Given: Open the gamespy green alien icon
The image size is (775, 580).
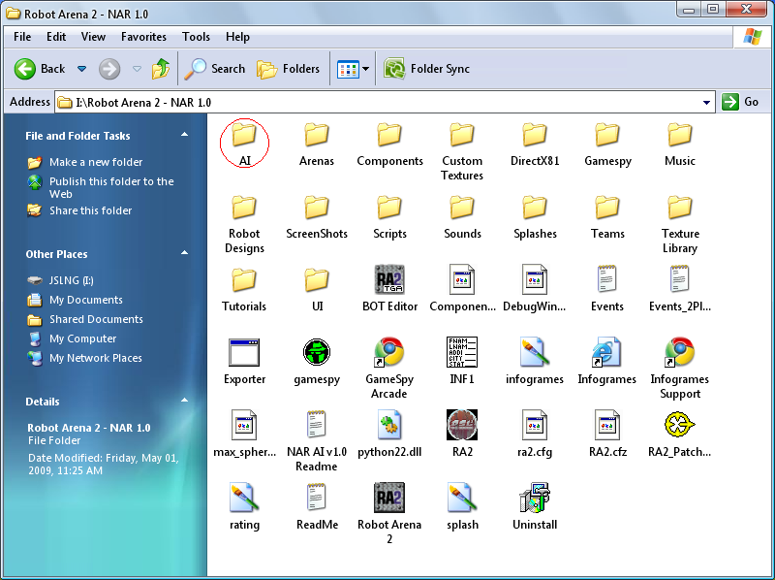Looking at the screenshot, I should (317, 353).
